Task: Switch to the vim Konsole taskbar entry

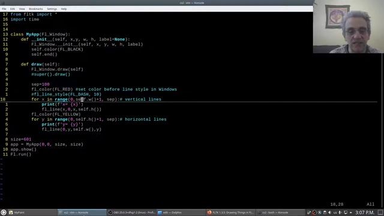Action: click(x=82, y=212)
